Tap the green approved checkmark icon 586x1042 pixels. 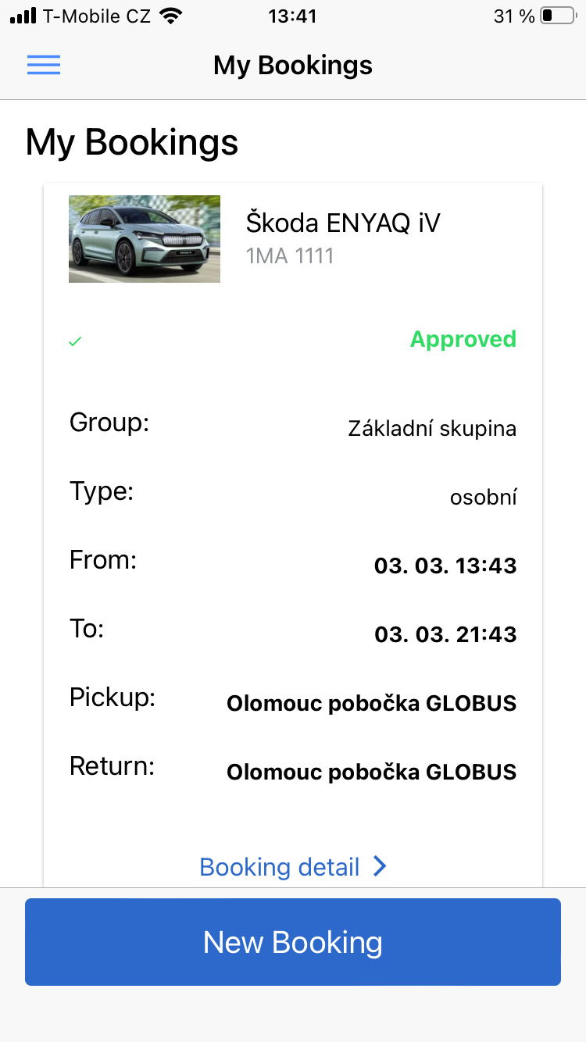pos(75,341)
